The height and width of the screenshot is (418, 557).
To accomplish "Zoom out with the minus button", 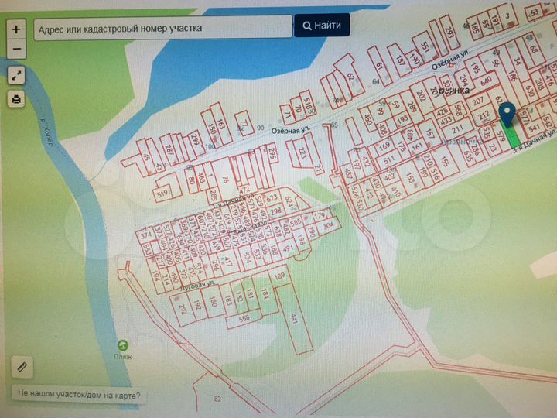I will 17,49.
